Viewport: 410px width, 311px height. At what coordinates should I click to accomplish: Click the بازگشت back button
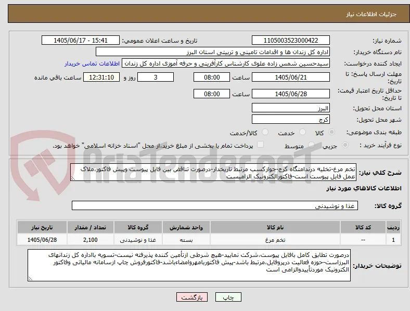[x=192, y=297]
